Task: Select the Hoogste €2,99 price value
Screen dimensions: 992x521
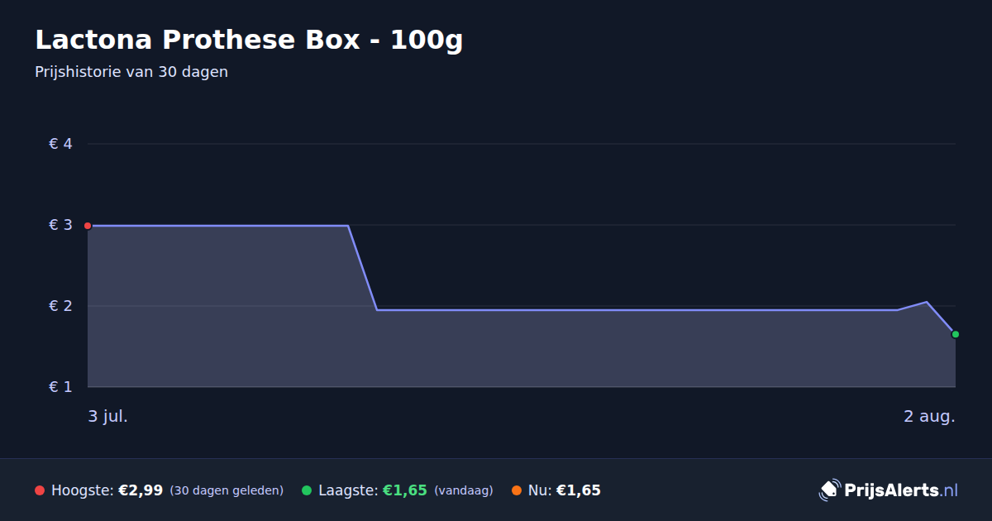Action: [x=141, y=490]
